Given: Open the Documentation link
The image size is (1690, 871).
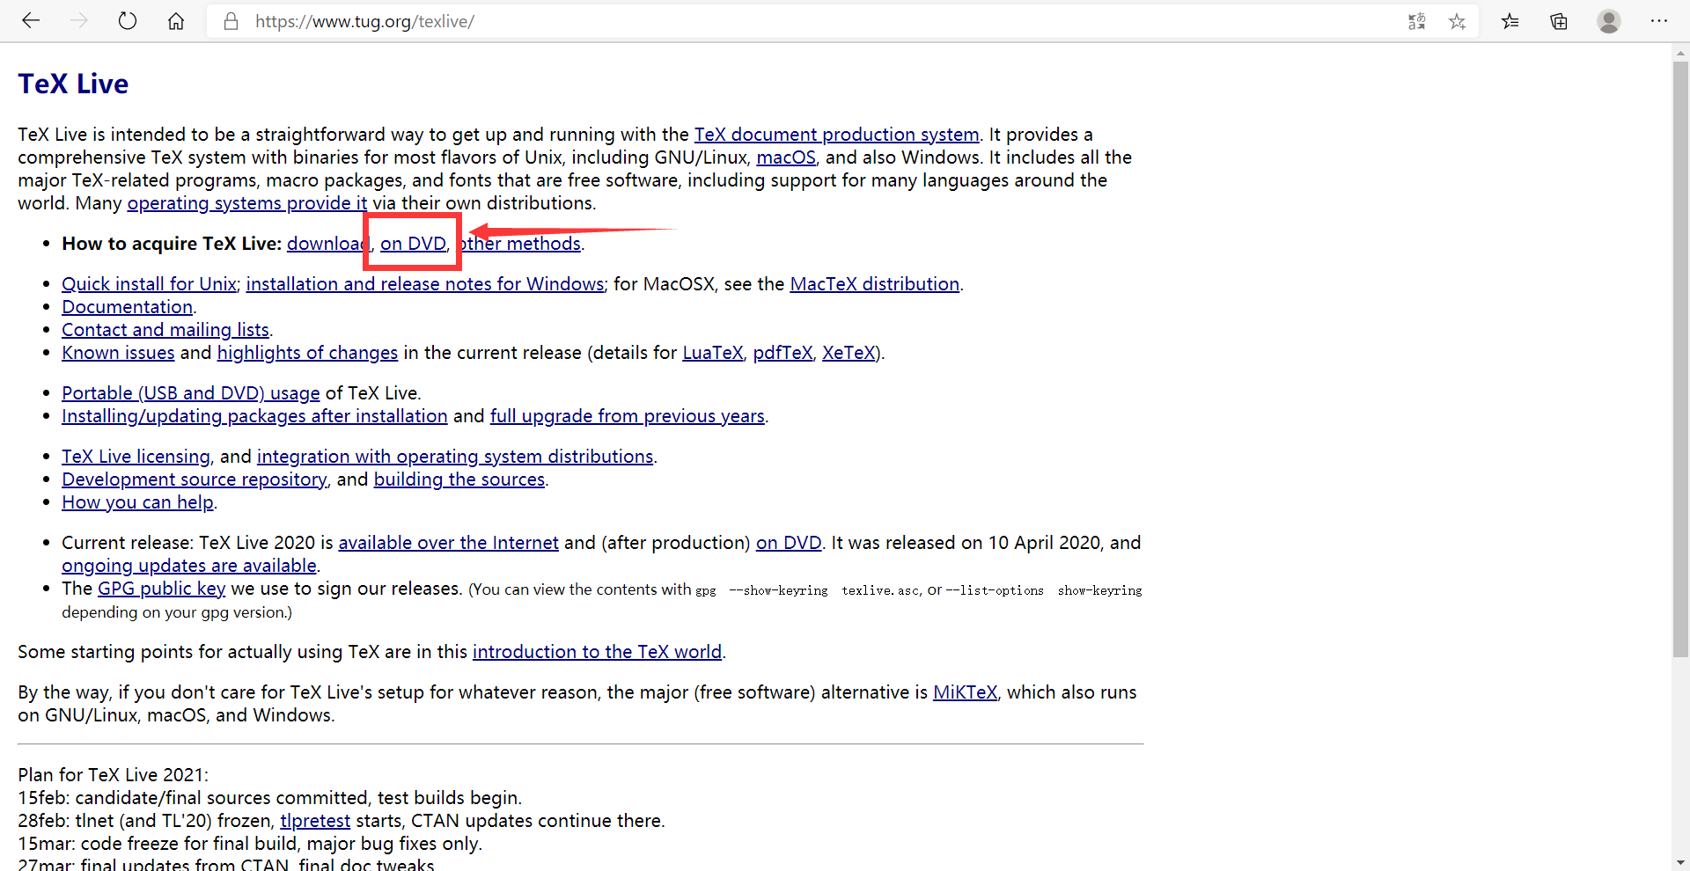Looking at the screenshot, I should 127,307.
